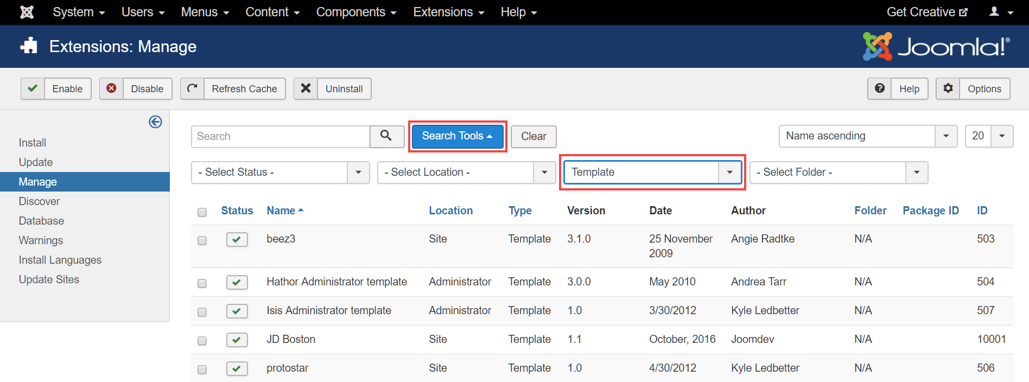
Task: Click the Joomla logo icon in top menu
Action: coord(27,12)
